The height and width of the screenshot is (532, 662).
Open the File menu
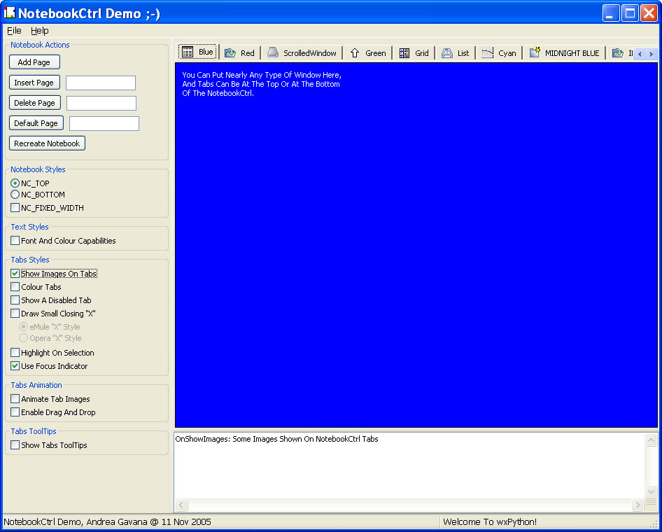click(14, 31)
